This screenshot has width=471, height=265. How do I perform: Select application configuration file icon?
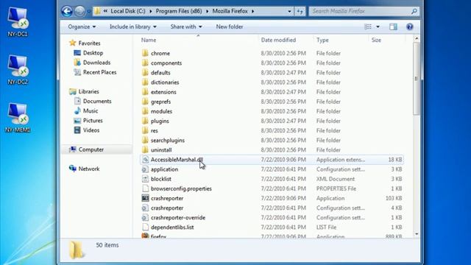[x=146, y=169]
